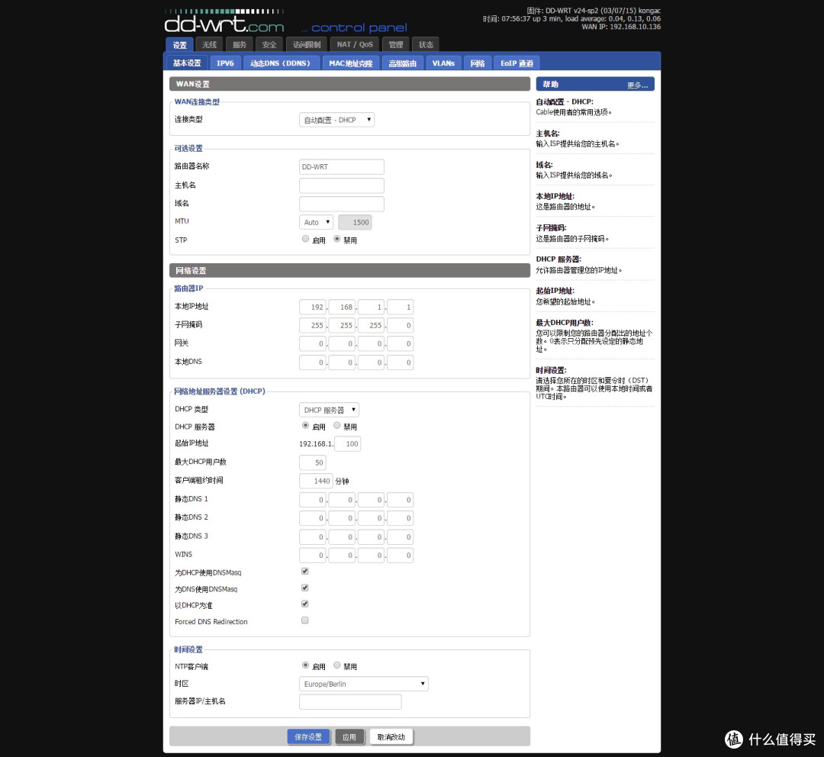
Task: Open the 更多... help link
Action: pyautogui.click(x=637, y=85)
